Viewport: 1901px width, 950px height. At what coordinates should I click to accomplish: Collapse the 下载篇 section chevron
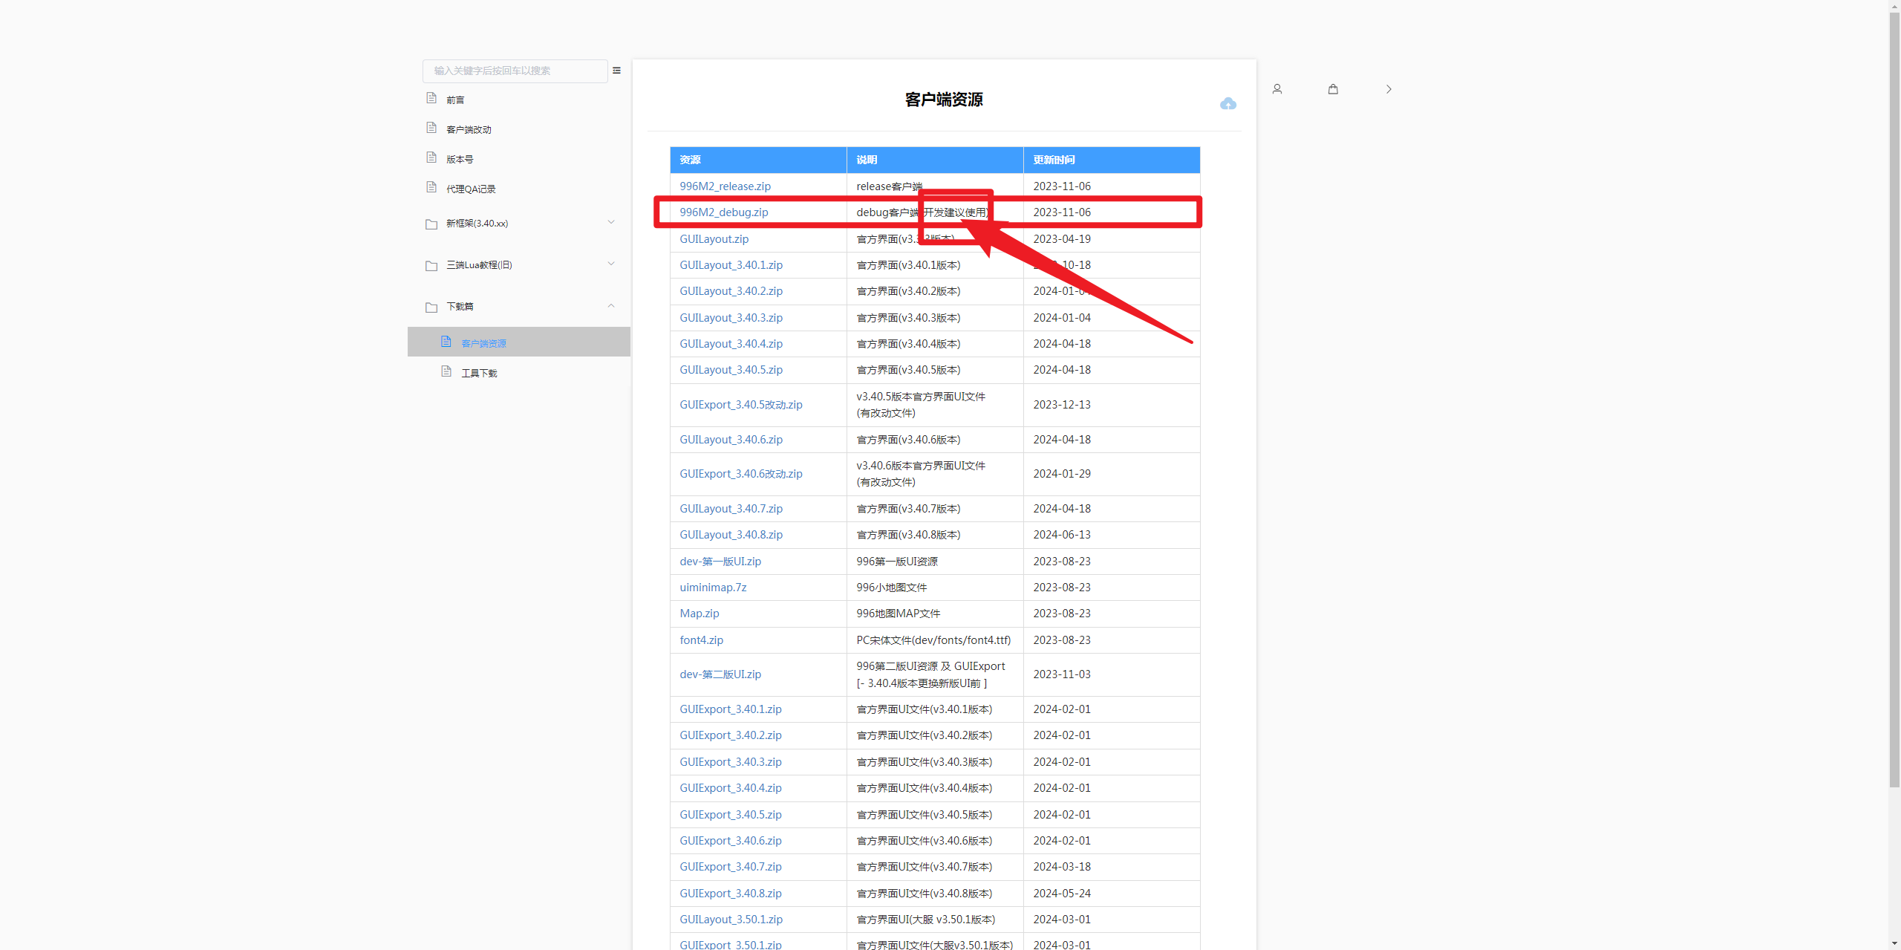click(611, 305)
